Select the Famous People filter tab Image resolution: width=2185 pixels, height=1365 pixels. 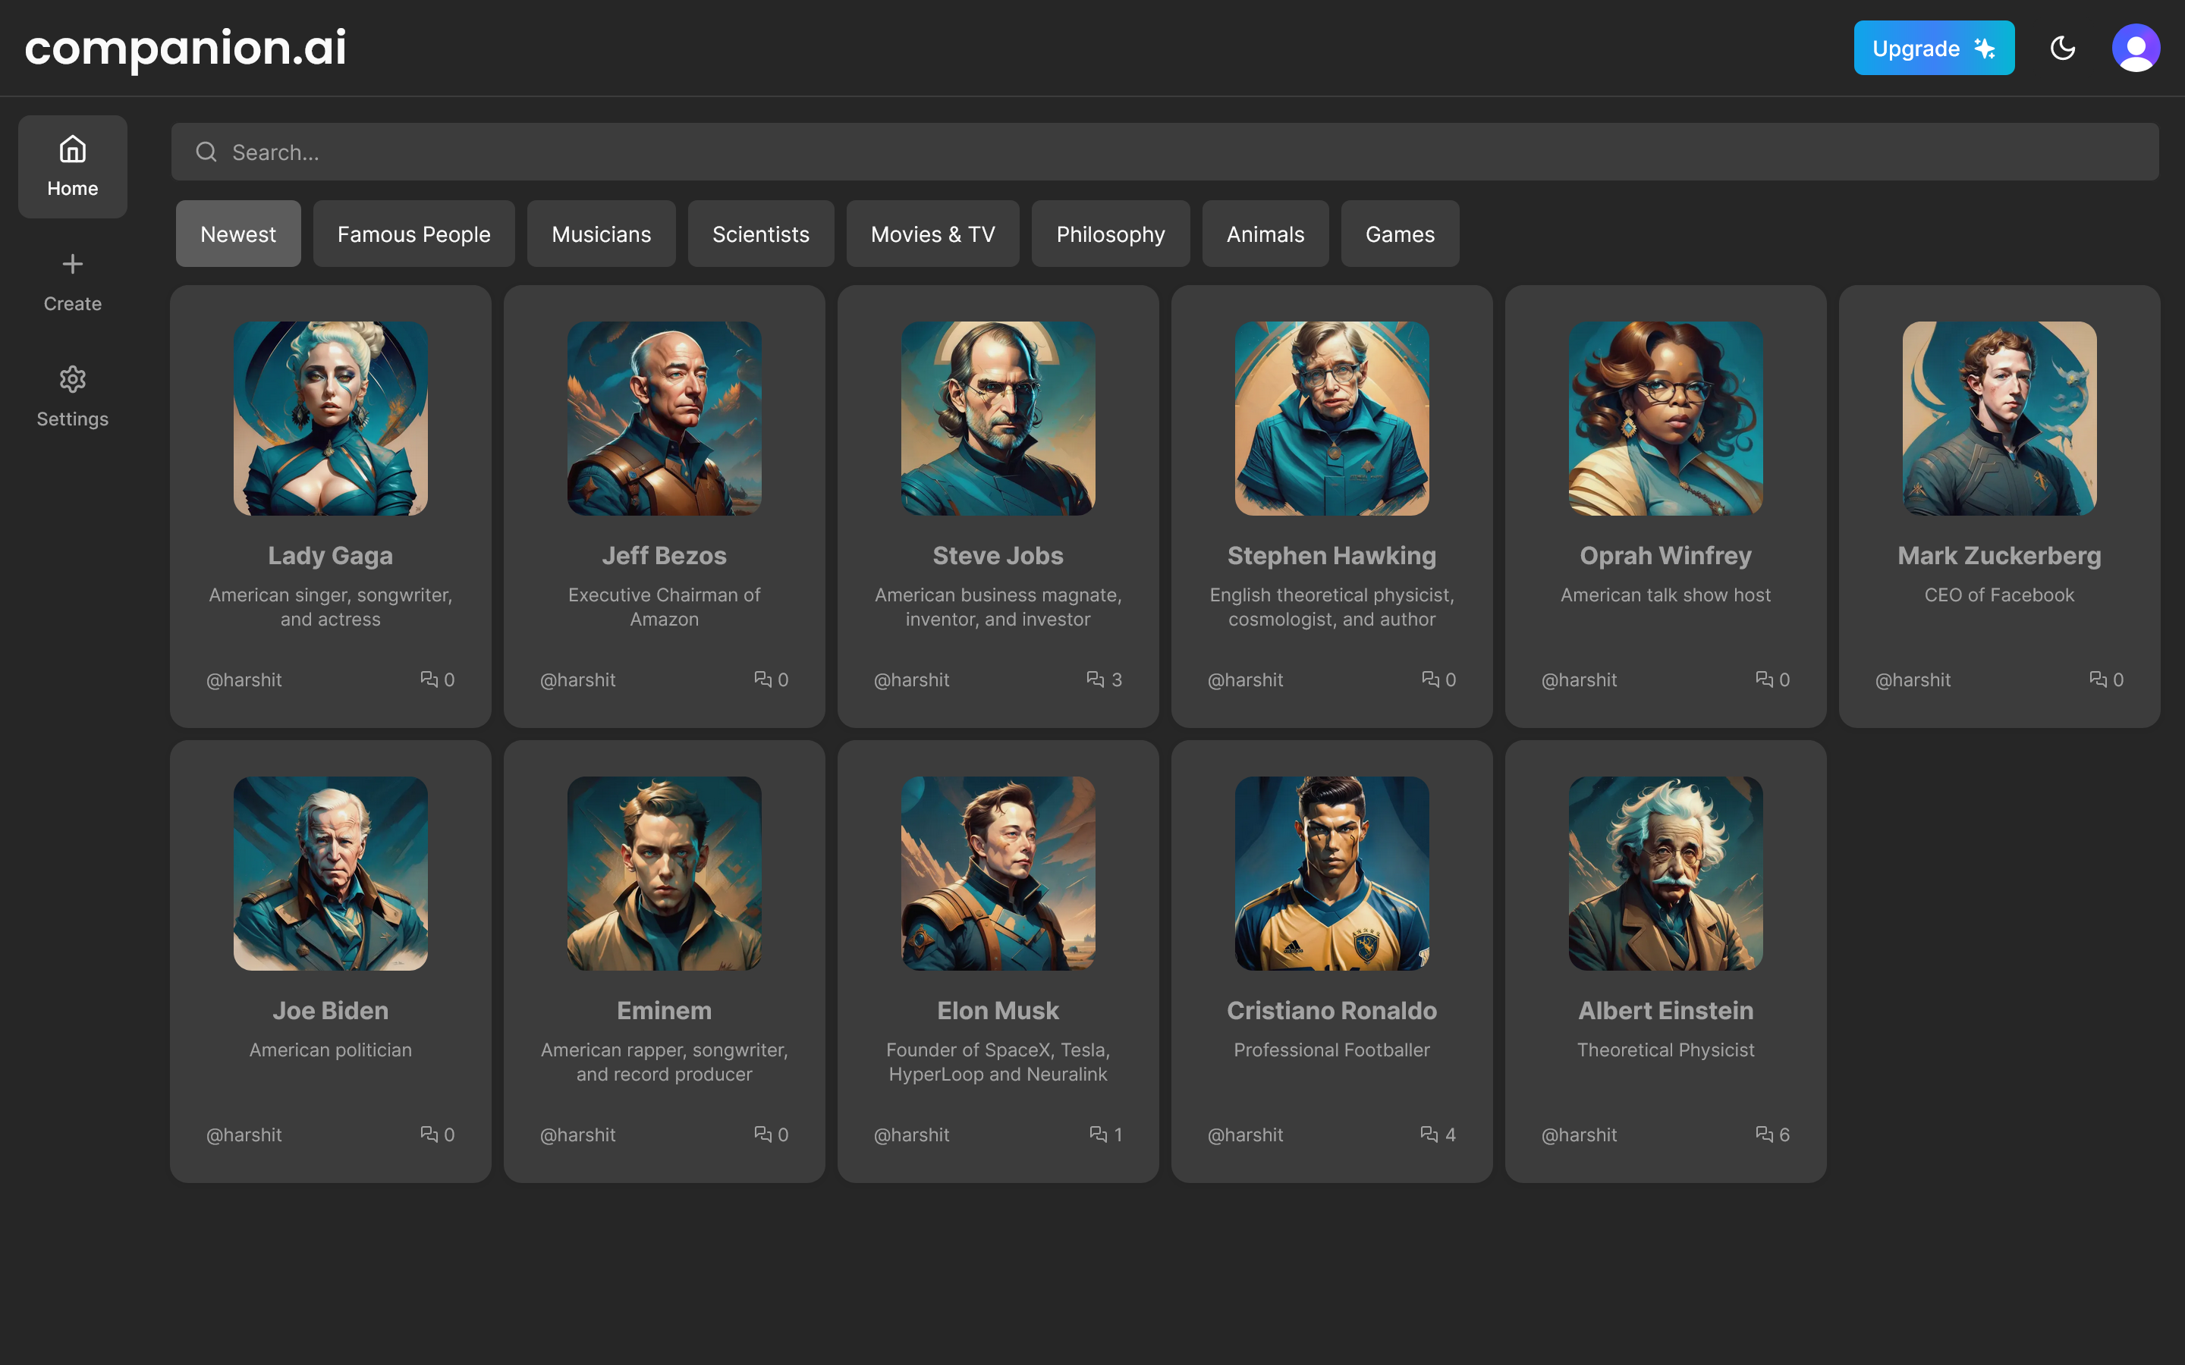pyautogui.click(x=413, y=233)
